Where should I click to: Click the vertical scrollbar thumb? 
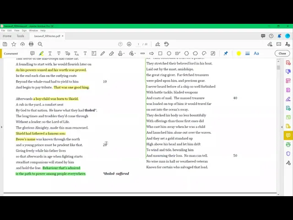click(x=278, y=67)
